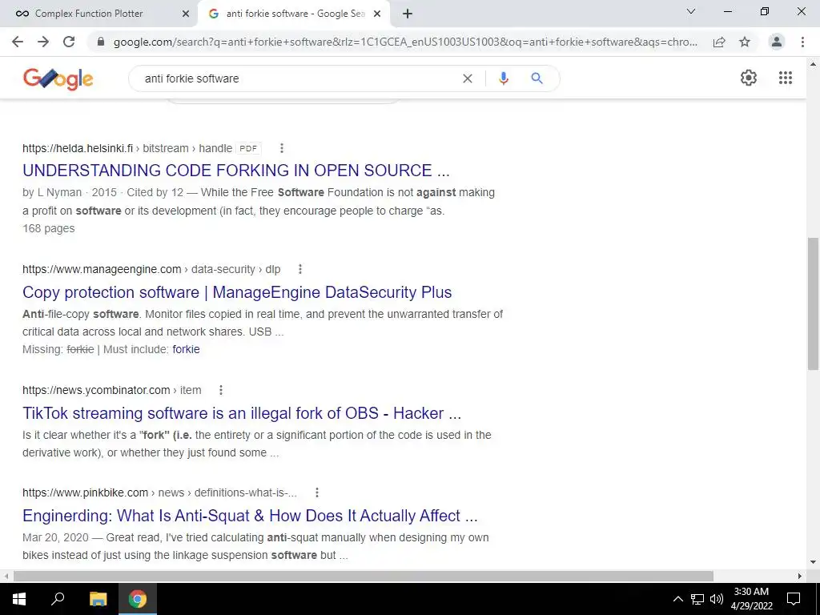Open Chrome's three-dot menu

[x=802, y=42]
